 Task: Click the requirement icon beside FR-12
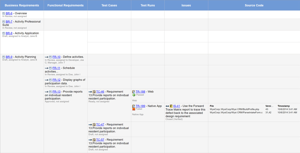click(50, 80)
